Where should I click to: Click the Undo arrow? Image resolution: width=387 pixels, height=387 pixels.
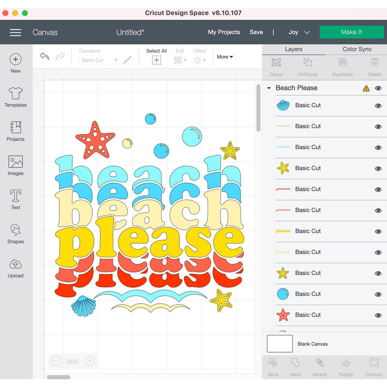click(x=45, y=57)
